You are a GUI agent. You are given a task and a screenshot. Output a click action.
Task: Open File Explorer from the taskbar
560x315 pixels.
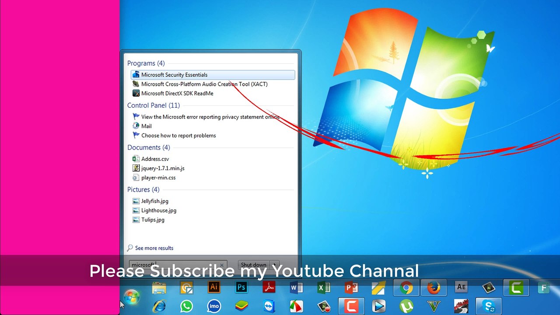(159, 288)
